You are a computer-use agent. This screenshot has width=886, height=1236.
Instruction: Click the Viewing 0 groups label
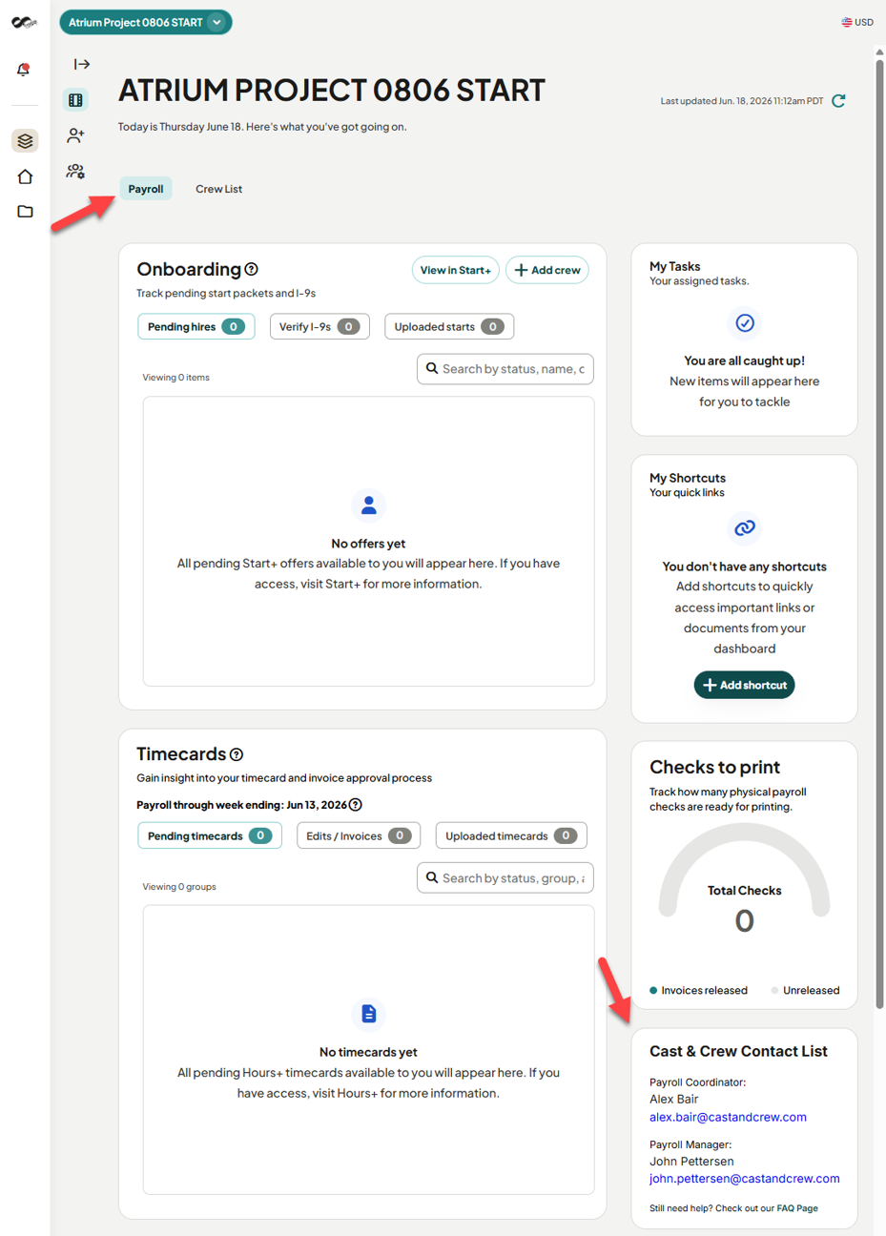coord(179,887)
